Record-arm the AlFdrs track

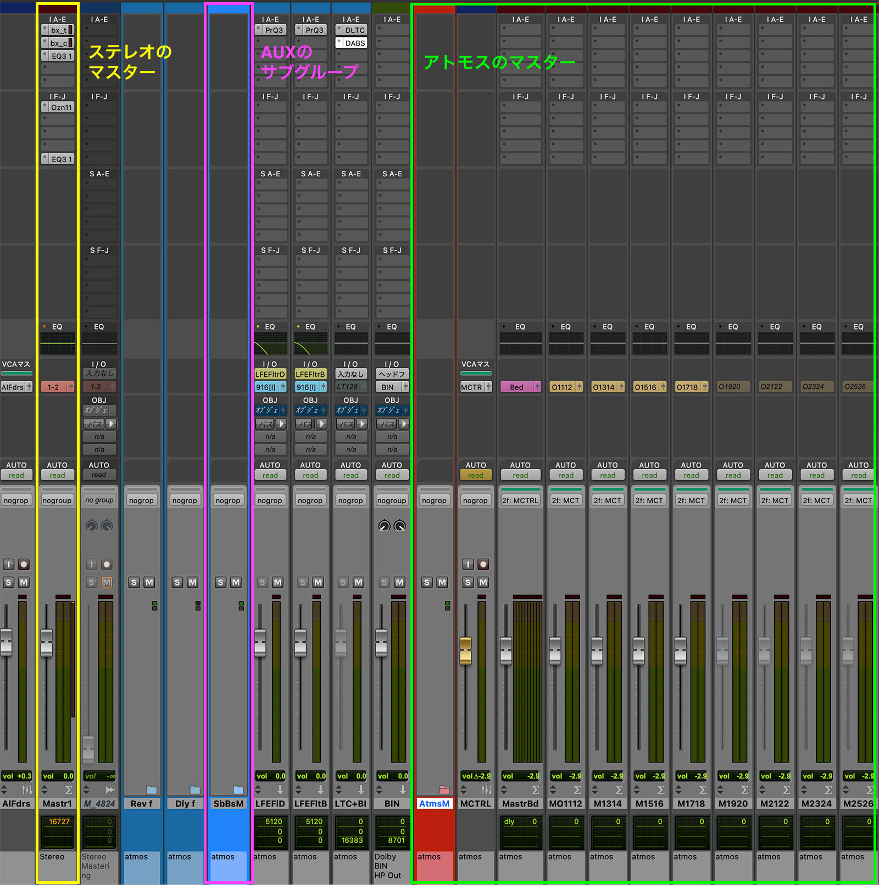click(x=24, y=564)
